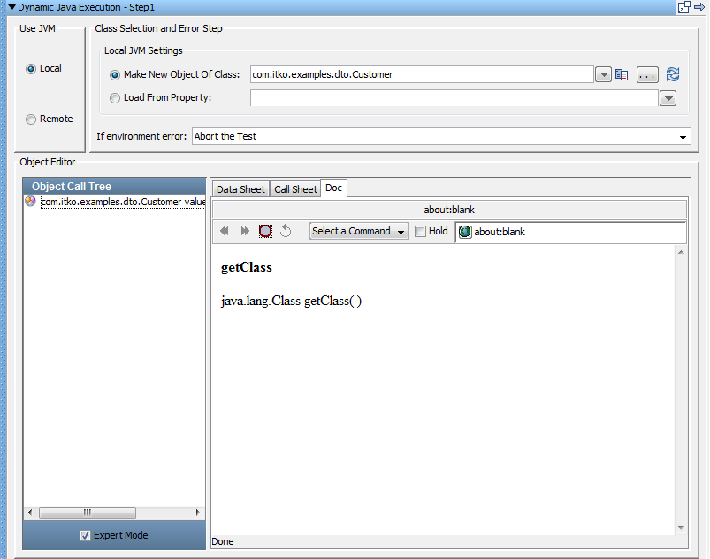The height and width of the screenshot is (559, 710).
Task: Choose Make New Object Of Class option
Action: click(115, 75)
